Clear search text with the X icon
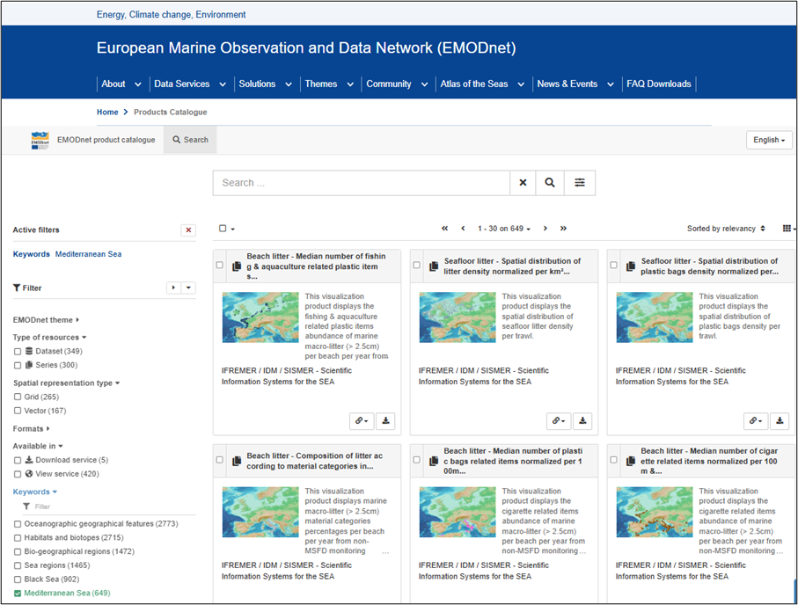Viewport: 798px width, 605px height. point(523,183)
